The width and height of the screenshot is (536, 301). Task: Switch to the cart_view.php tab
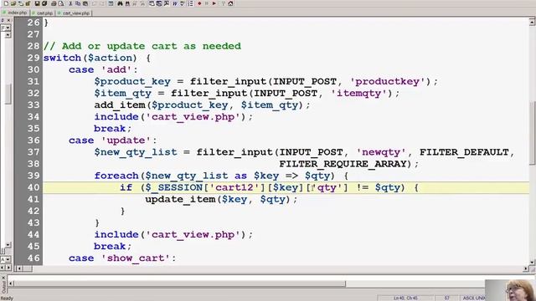click(x=74, y=13)
